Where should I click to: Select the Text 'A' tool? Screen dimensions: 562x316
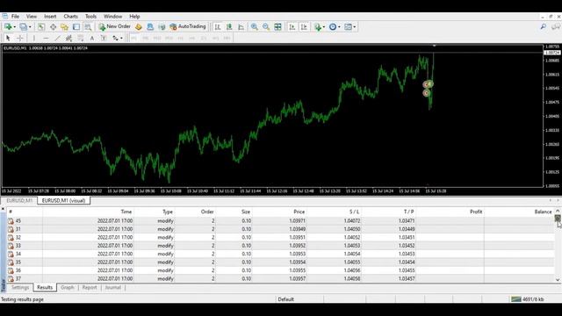pos(92,38)
